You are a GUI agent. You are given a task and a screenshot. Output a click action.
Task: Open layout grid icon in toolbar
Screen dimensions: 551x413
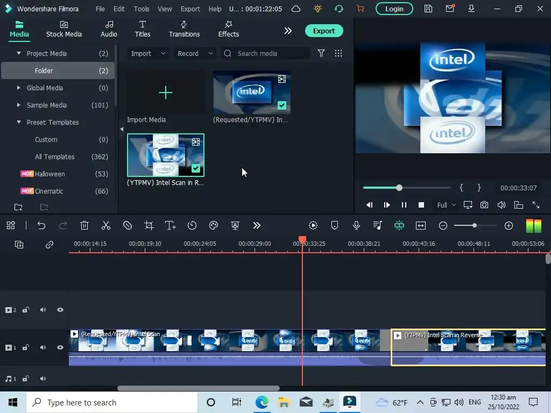(11, 225)
